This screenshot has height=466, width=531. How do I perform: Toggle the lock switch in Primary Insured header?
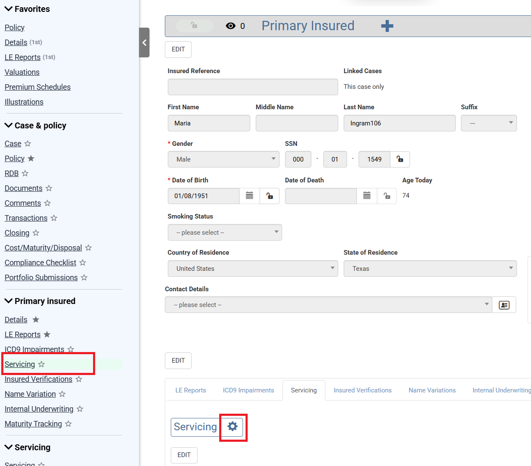click(x=194, y=26)
